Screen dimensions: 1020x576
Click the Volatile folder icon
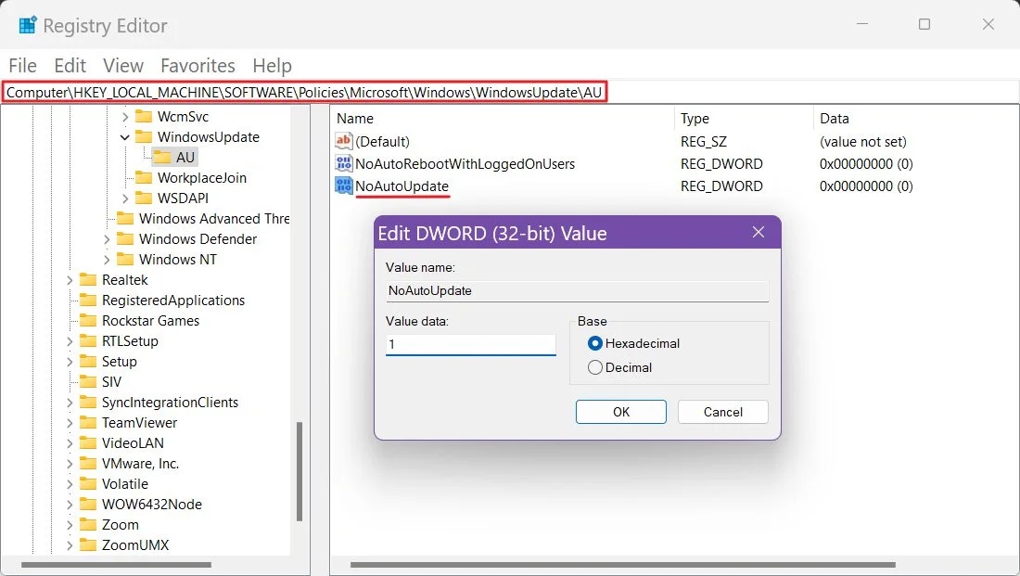click(x=88, y=483)
